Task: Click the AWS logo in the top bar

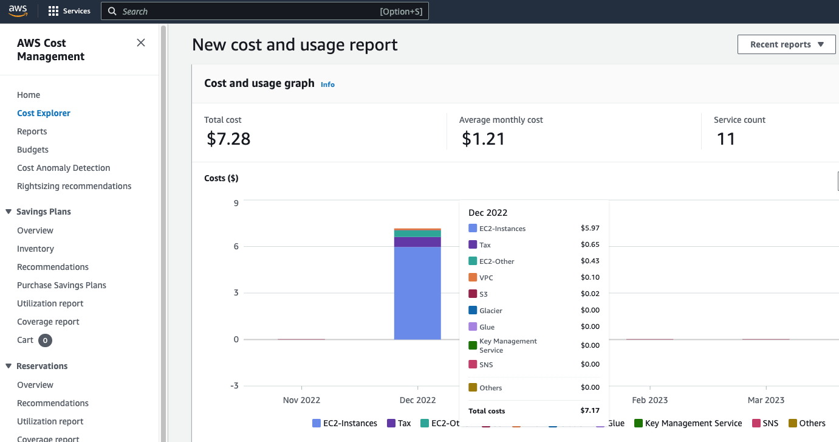Action: [18, 10]
